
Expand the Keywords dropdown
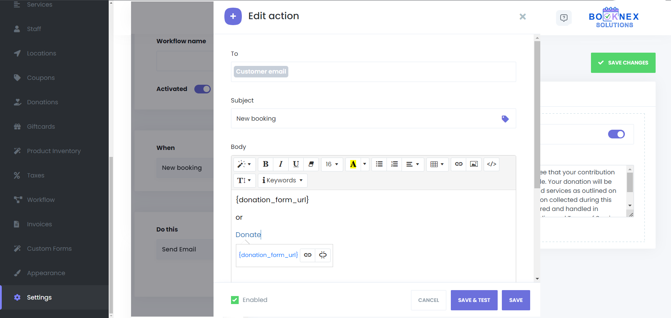click(283, 181)
